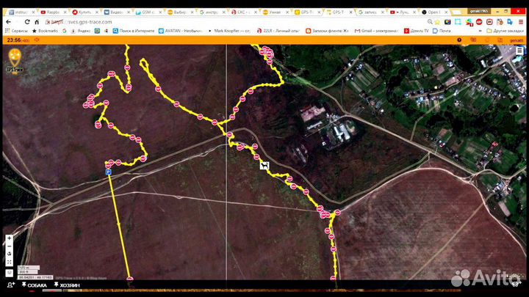Select the ХОЗЯИН unit in bottom bar
The image size is (529, 297).
[67, 285]
